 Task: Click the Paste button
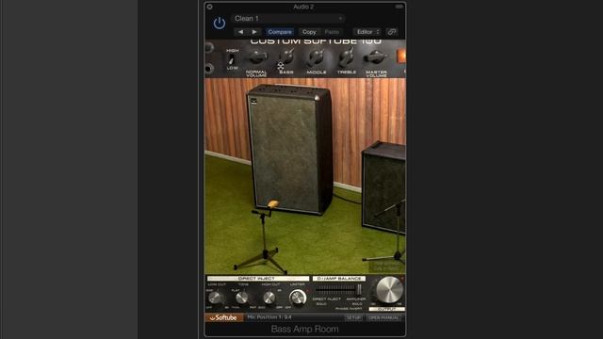click(x=332, y=32)
